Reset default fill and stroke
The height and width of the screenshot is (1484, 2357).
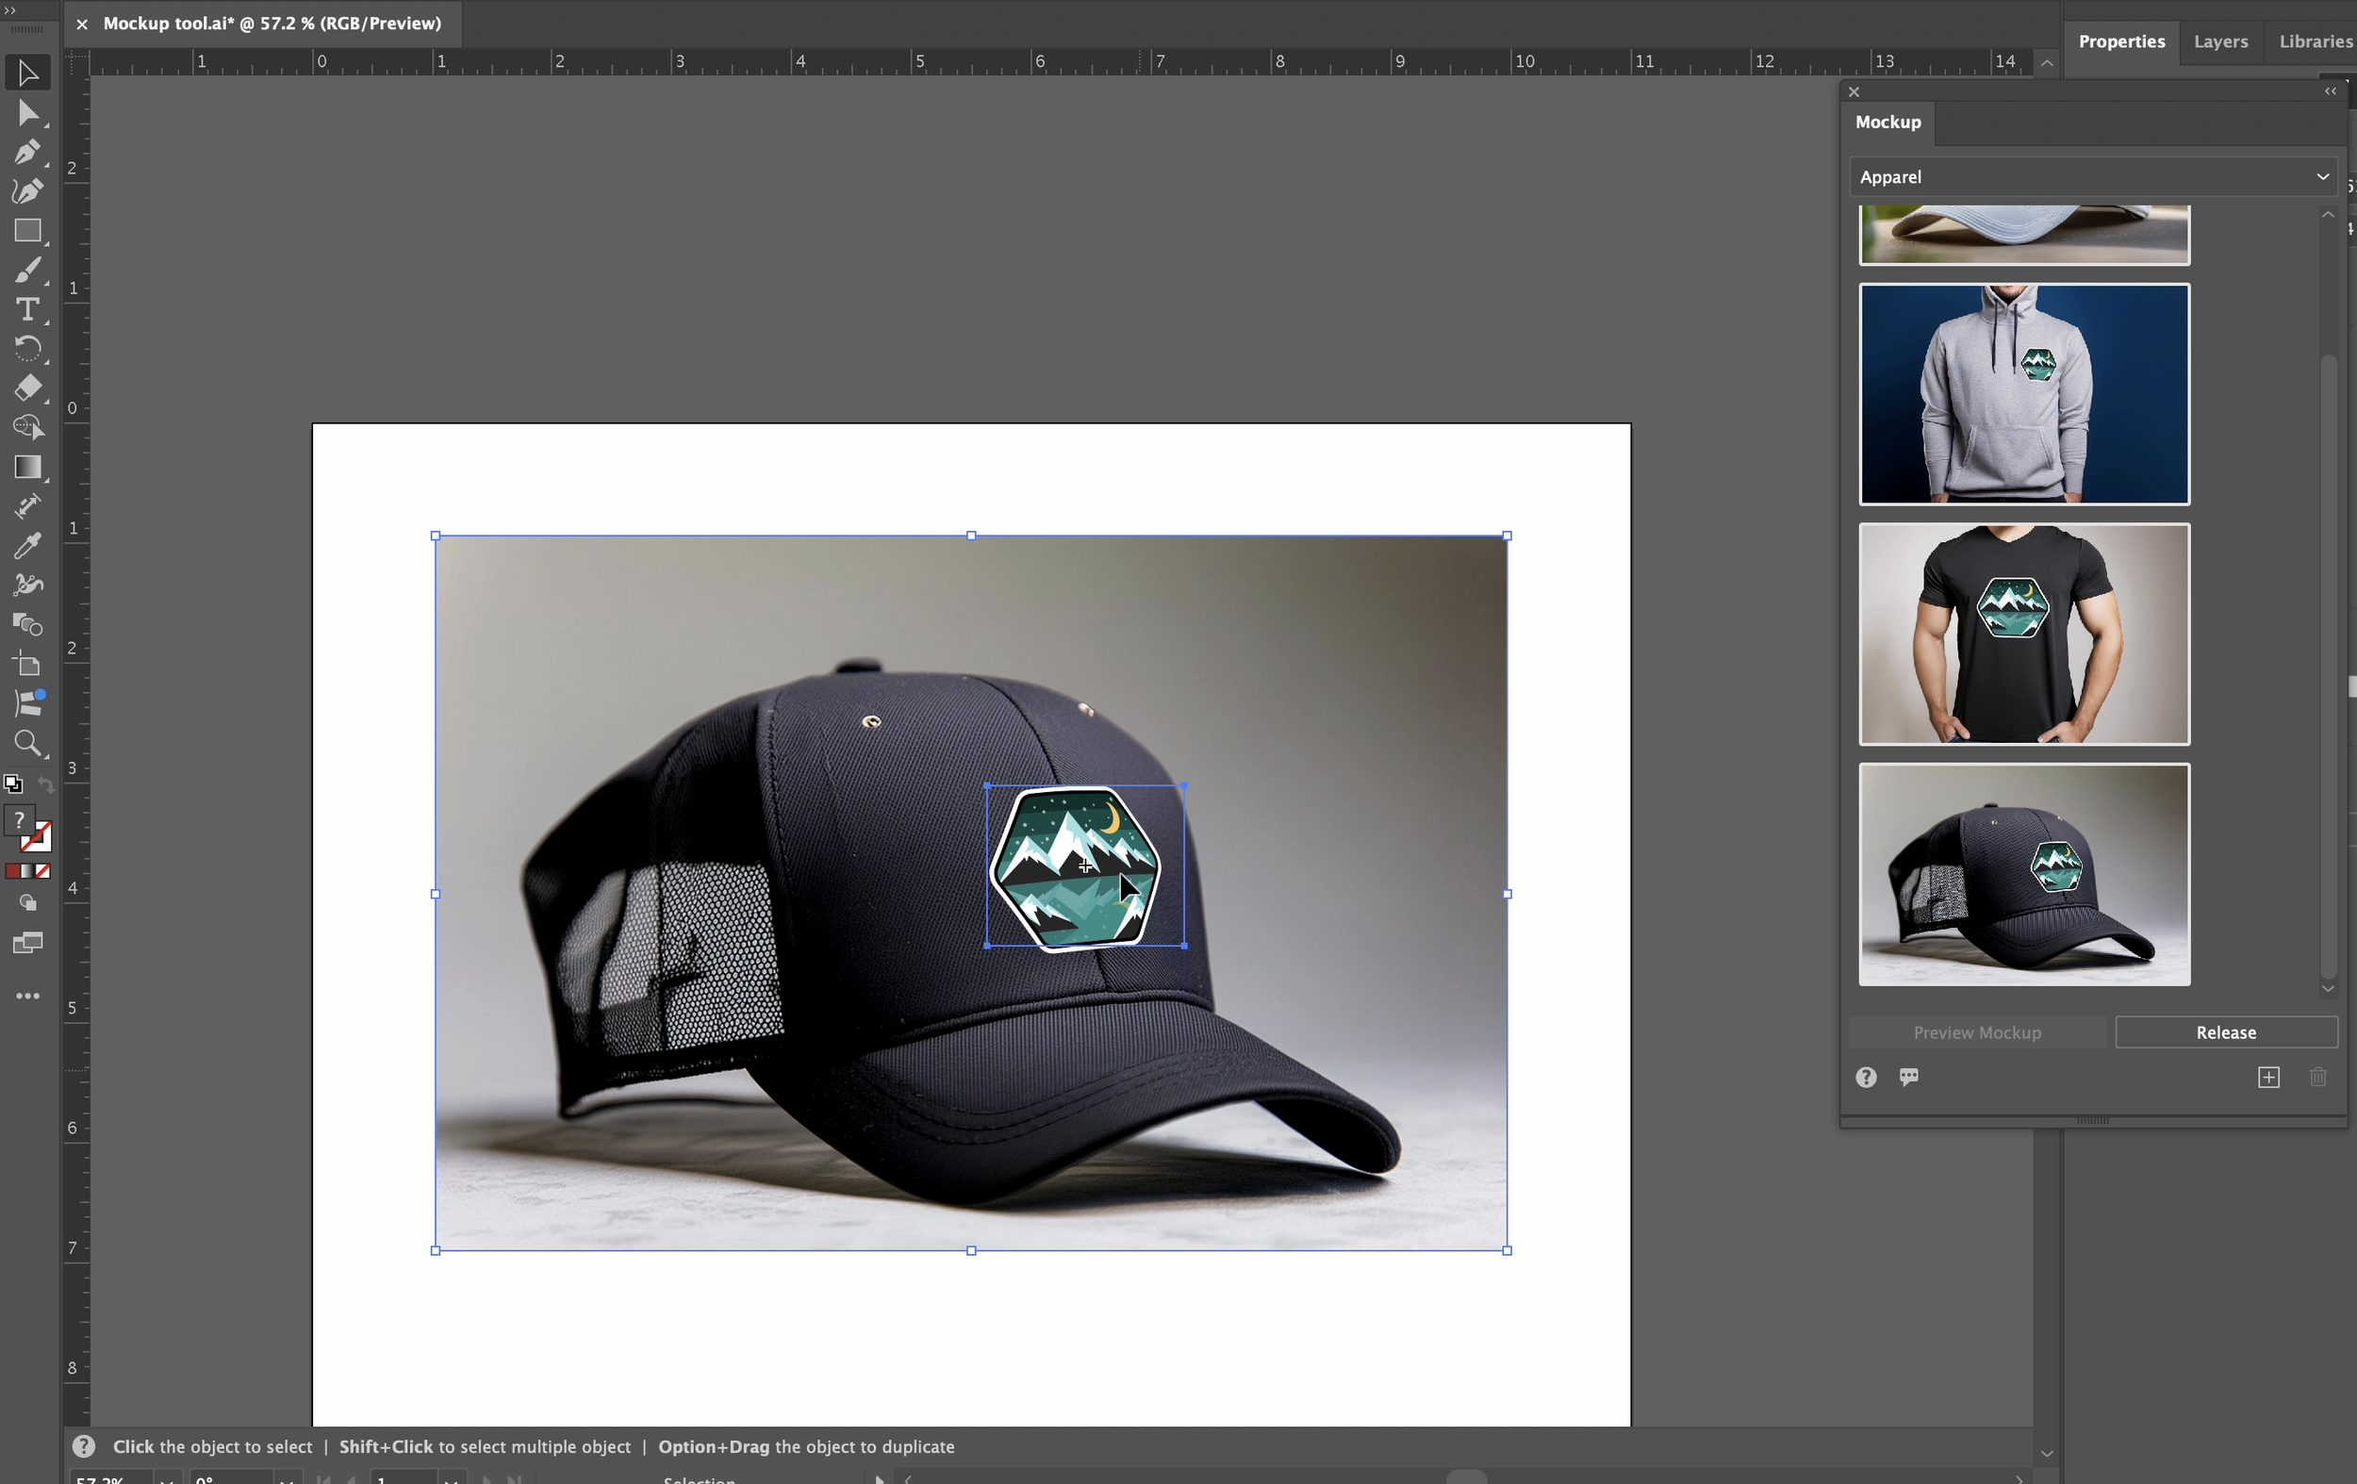pyautogui.click(x=12, y=784)
